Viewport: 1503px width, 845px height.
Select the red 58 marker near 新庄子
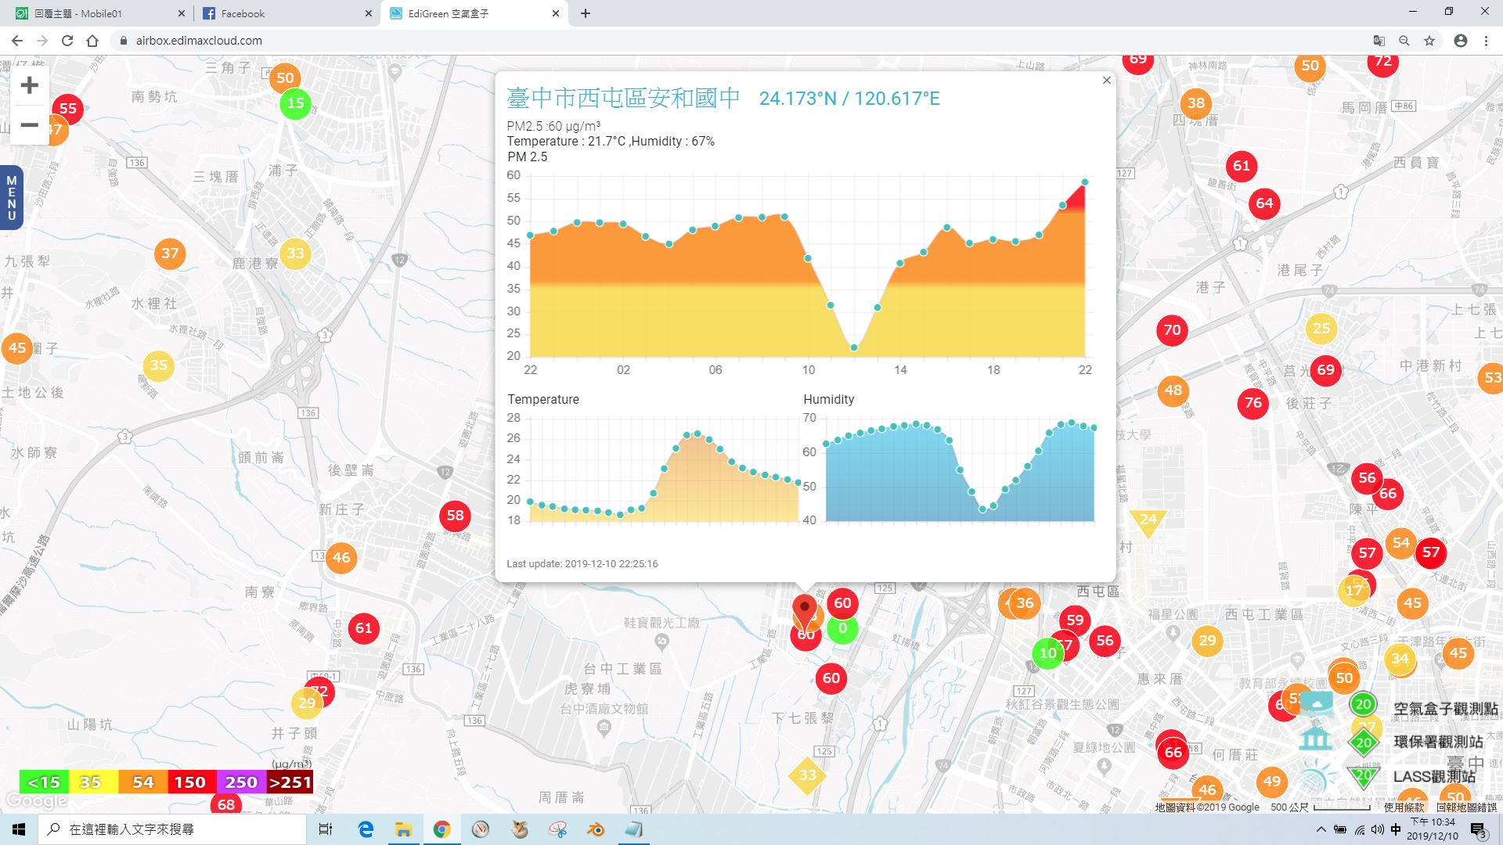pos(455,516)
